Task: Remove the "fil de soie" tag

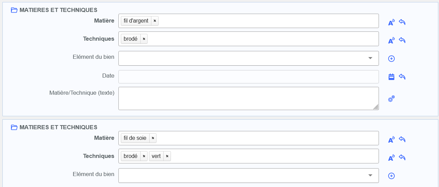Action: click(153, 138)
